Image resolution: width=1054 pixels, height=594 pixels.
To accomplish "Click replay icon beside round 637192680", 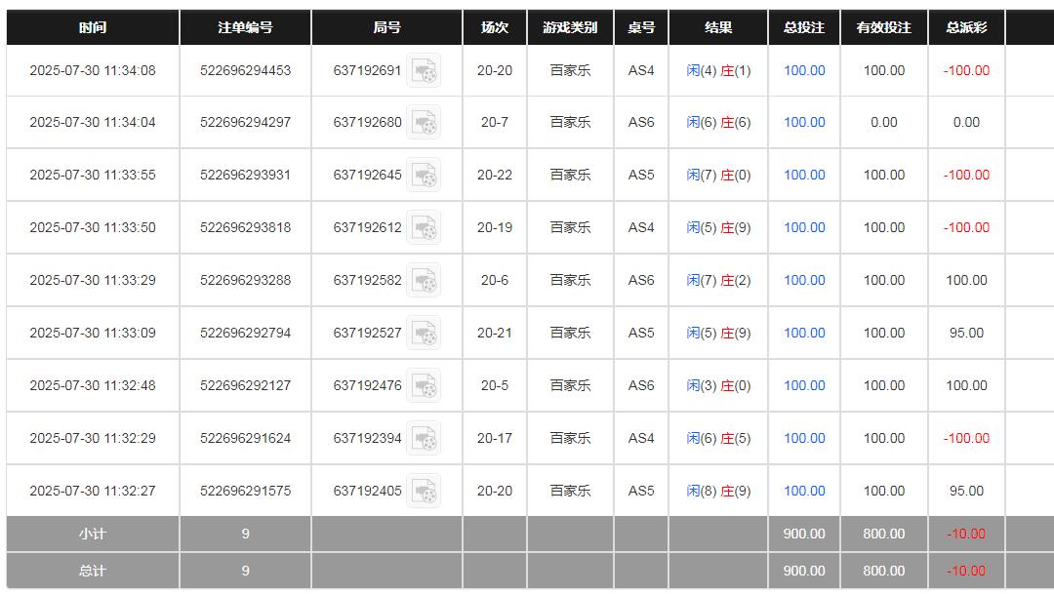I will click(x=424, y=123).
